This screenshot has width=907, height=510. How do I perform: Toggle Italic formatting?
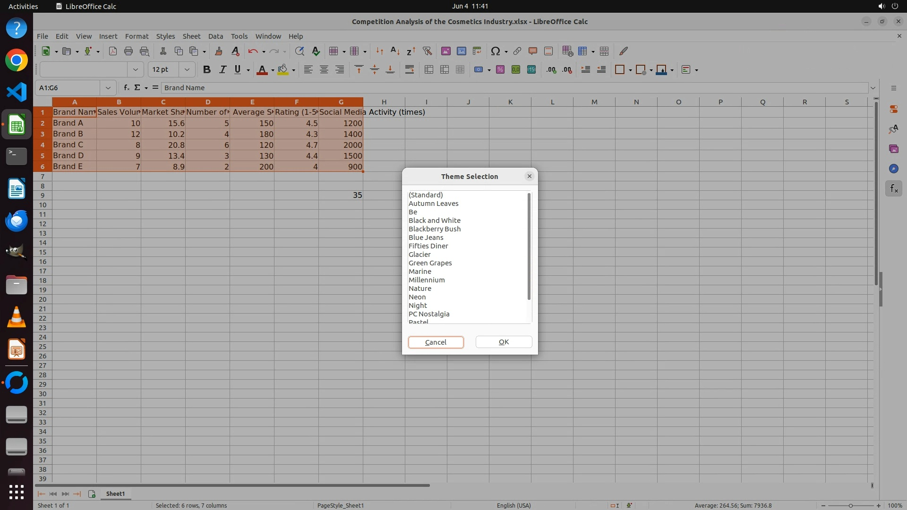click(222, 70)
